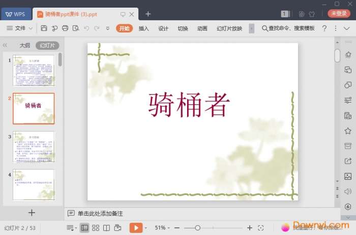The width and height of the screenshot is (356, 235).
Task: Open help question mark icon
Action: (x=324, y=28)
